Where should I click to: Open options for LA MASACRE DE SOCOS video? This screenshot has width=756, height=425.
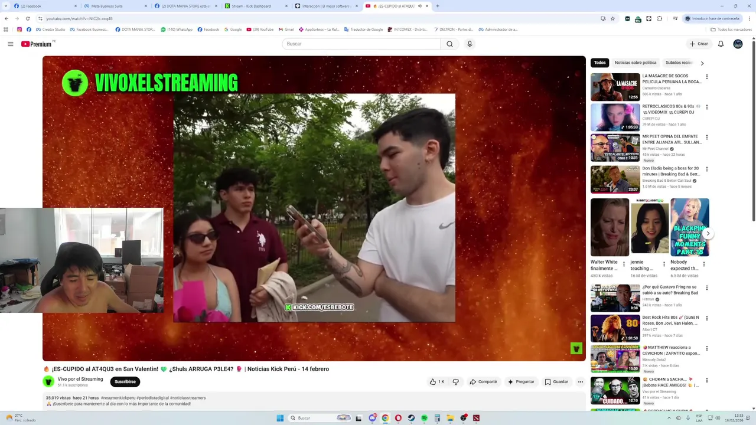[706, 77]
